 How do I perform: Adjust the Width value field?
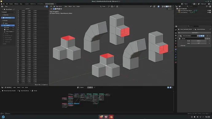point(198,41)
